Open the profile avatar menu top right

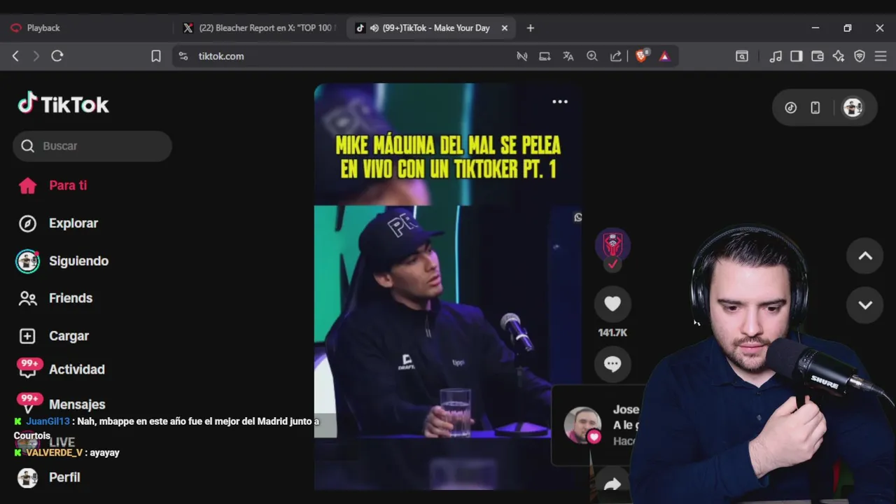pyautogui.click(x=853, y=108)
